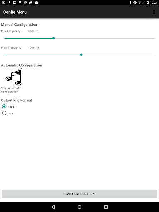
Task: Tap the Back navigation triangle
Action: coord(53,207)
